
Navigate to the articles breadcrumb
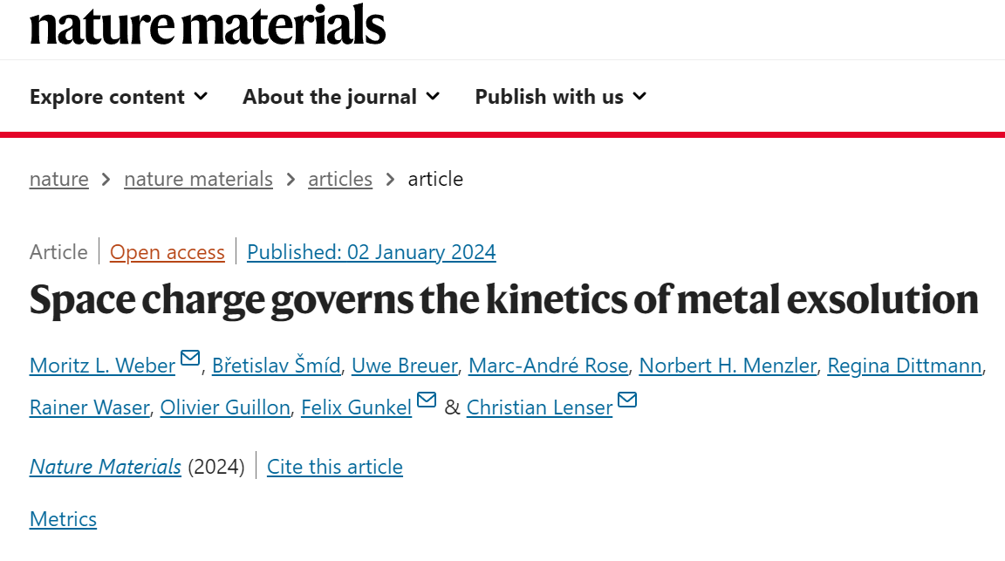(340, 179)
